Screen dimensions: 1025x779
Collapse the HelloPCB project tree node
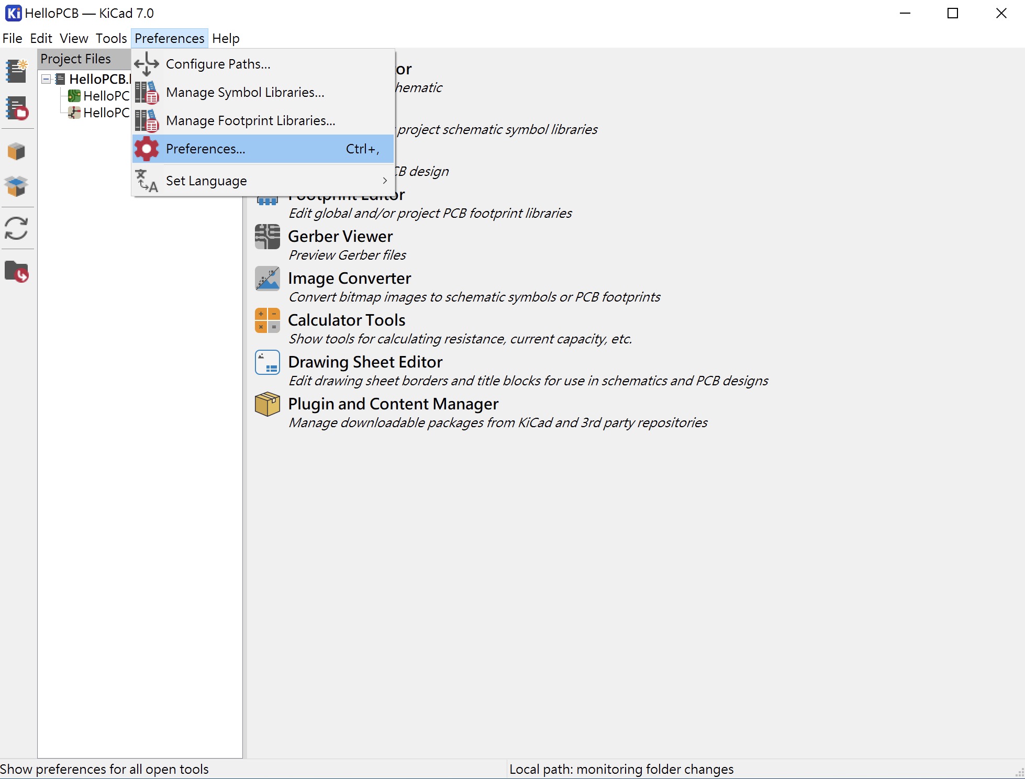point(46,79)
